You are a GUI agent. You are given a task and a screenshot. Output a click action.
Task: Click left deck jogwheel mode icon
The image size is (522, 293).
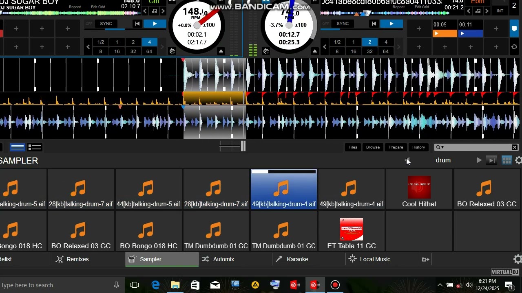click(x=172, y=51)
